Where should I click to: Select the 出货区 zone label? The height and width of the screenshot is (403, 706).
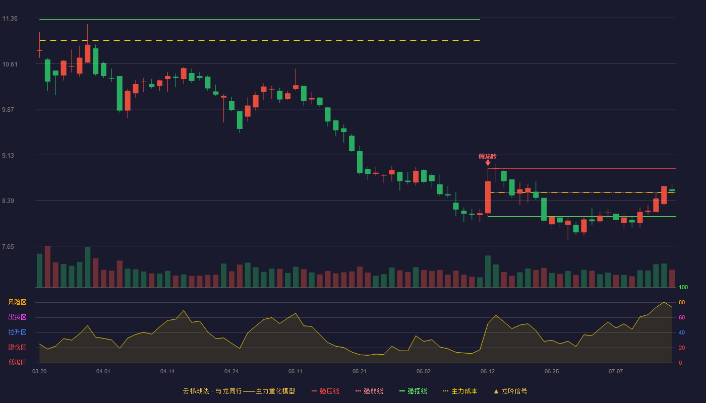pyautogui.click(x=17, y=317)
